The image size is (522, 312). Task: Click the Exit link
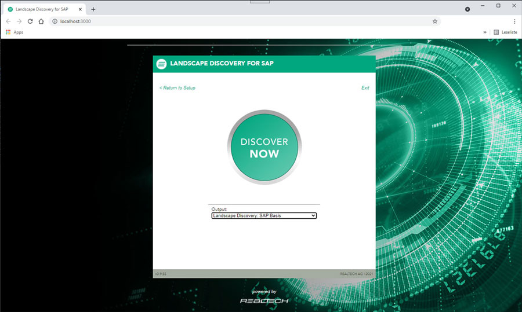365,88
